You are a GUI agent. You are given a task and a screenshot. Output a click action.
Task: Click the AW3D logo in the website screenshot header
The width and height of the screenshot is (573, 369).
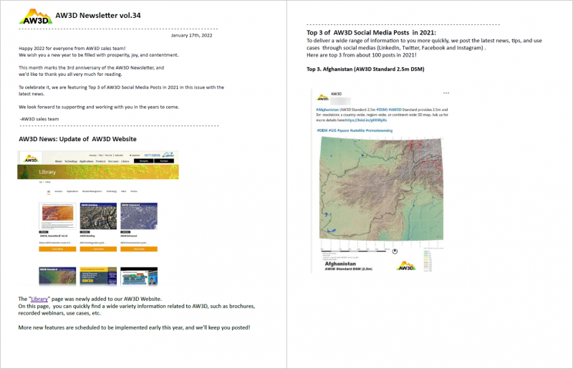(31, 159)
